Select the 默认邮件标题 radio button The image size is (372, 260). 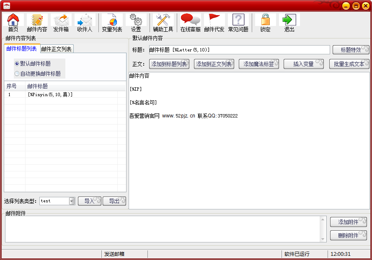(17, 64)
